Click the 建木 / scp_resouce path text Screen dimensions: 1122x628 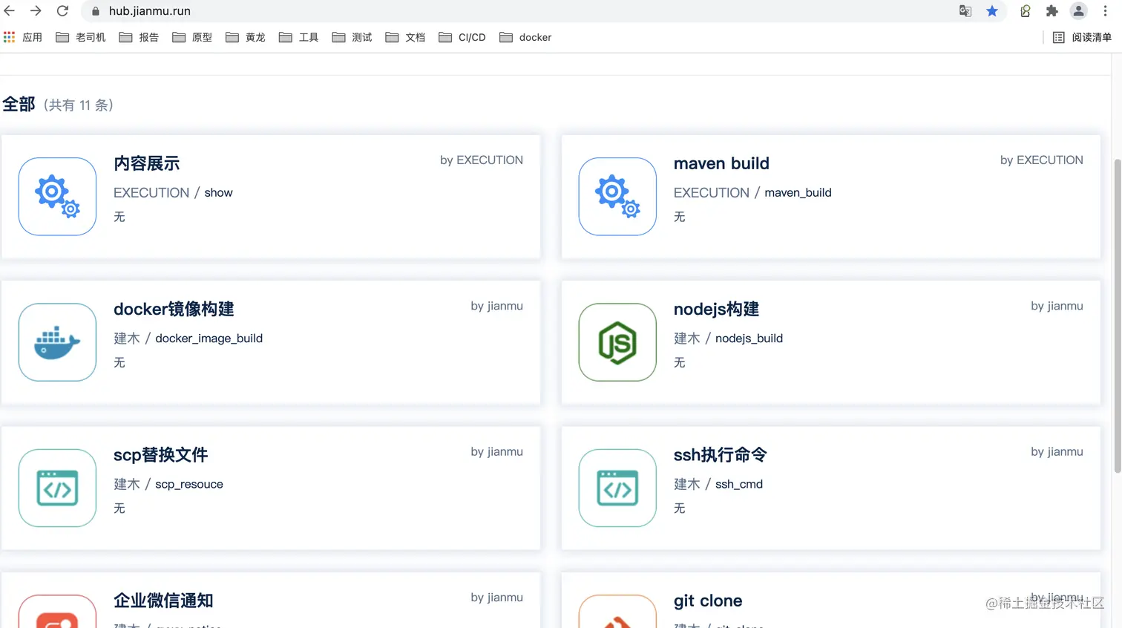[x=168, y=484]
